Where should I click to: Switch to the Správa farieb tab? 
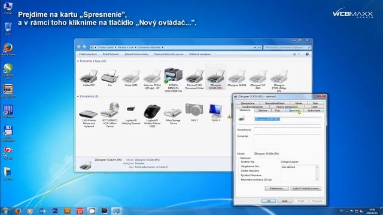click(x=314, y=110)
